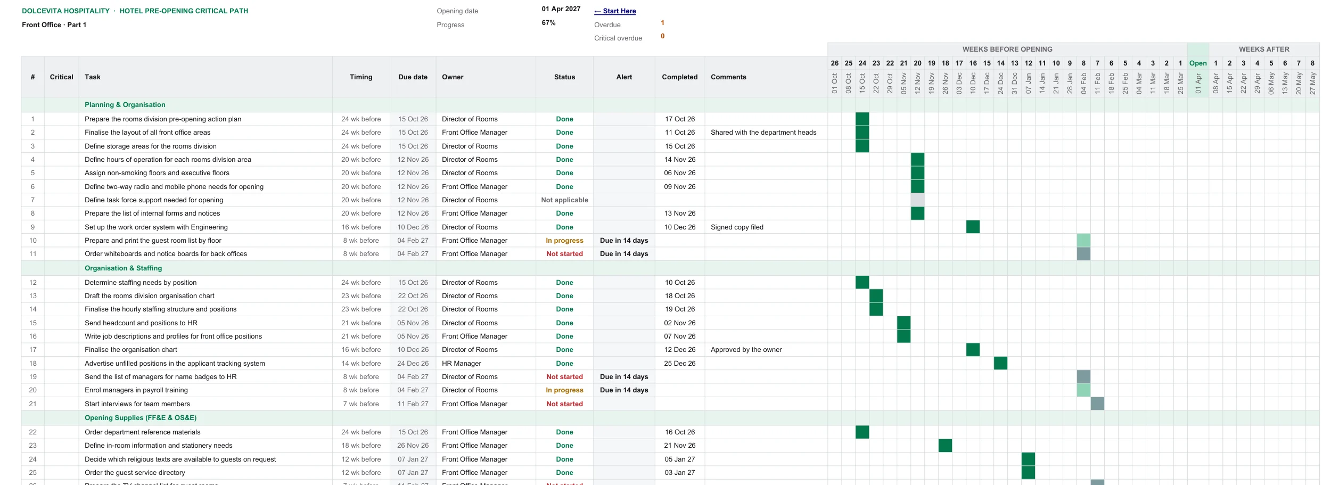This screenshot has width=1323, height=485.
Task: Click the 'Signed copy filed' comment
Action: [737, 227]
